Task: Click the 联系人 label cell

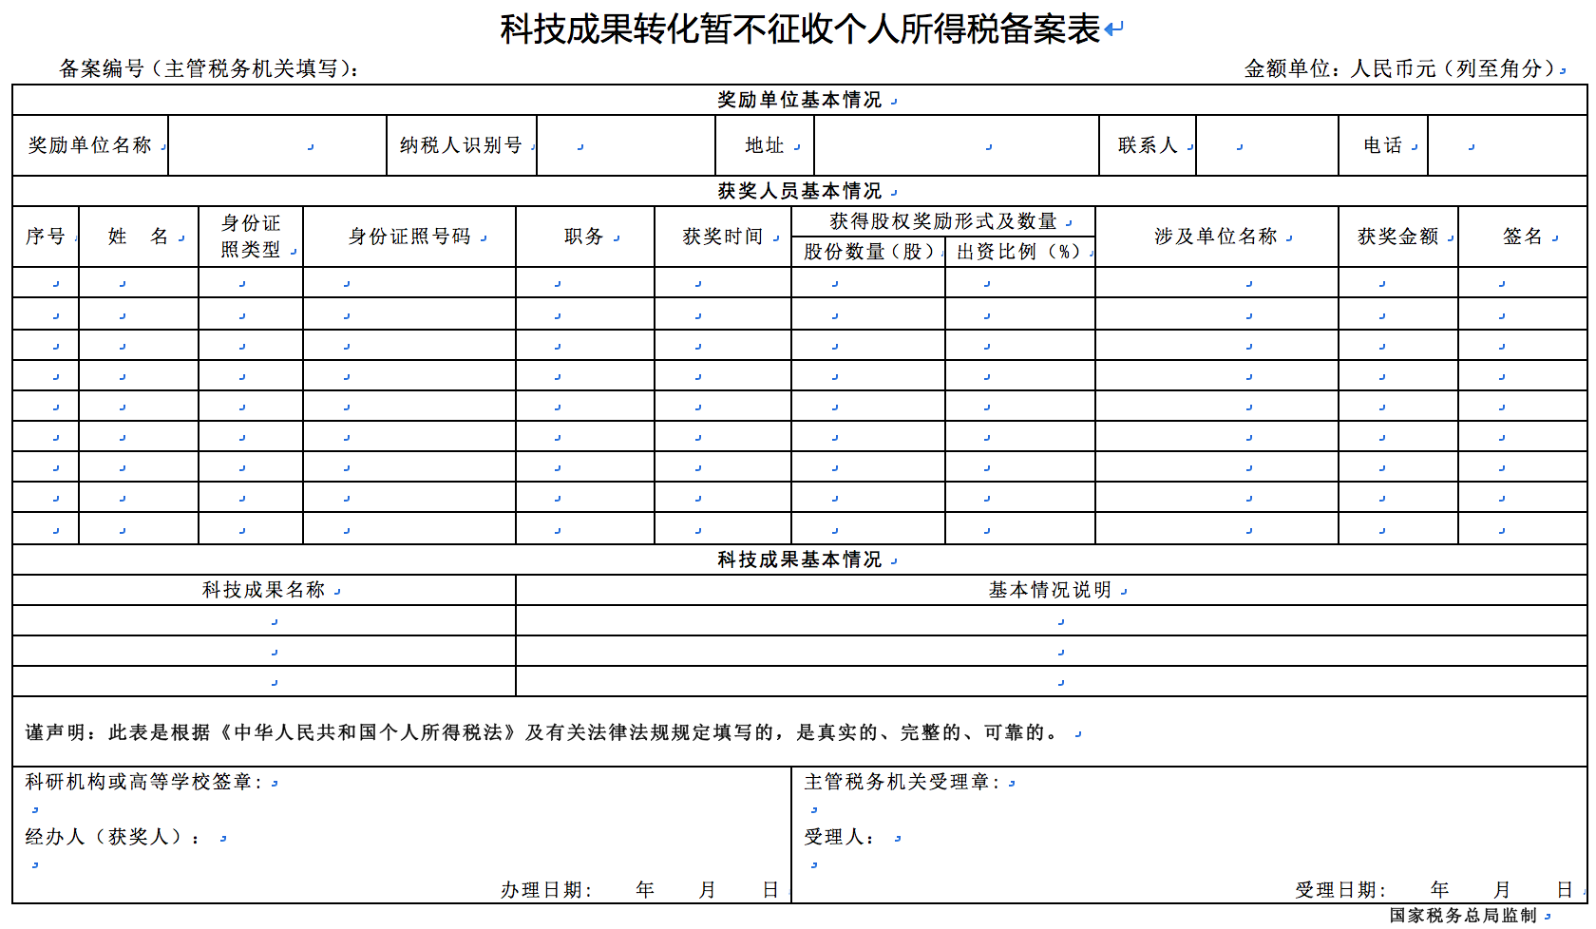Action: (x=1148, y=145)
